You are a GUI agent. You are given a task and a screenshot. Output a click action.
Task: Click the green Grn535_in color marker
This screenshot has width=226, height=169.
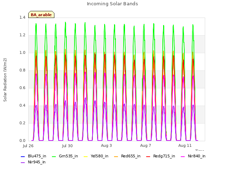click(54, 157)
